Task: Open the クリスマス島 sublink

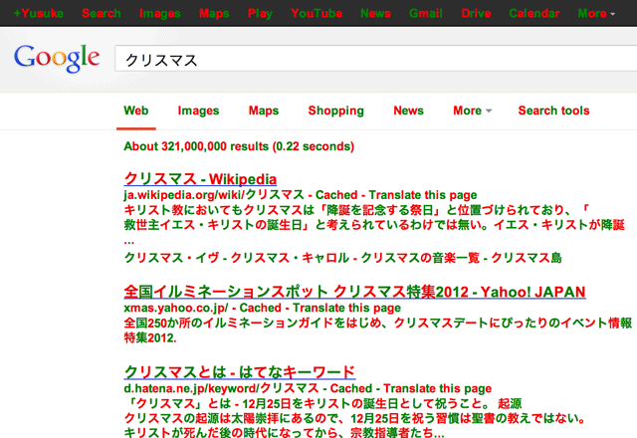Action: tap(527, 258)
